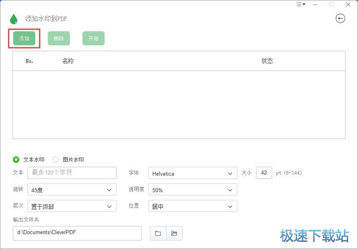
Task: Open the 50% transparency dropdown
Action: click(193, 189)
